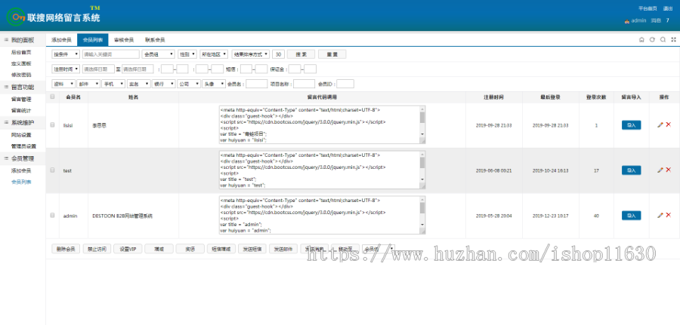Collapse 系统维护 section menu icon
The image size is (680, 325).
6,123
